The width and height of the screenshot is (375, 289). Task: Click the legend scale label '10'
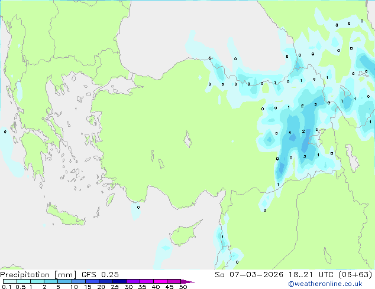pyautogui.click(x=74, y=287)
